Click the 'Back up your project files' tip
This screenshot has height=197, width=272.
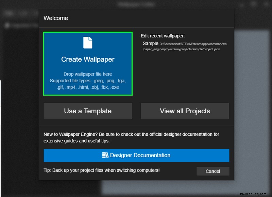click(x=101, y=170)
